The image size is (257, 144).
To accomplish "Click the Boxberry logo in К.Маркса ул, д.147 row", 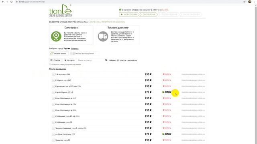I will tap(167, 80).
